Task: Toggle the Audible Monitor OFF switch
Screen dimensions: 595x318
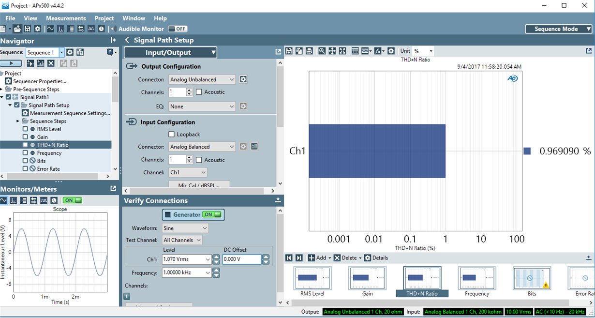Action: pos(178,29)
